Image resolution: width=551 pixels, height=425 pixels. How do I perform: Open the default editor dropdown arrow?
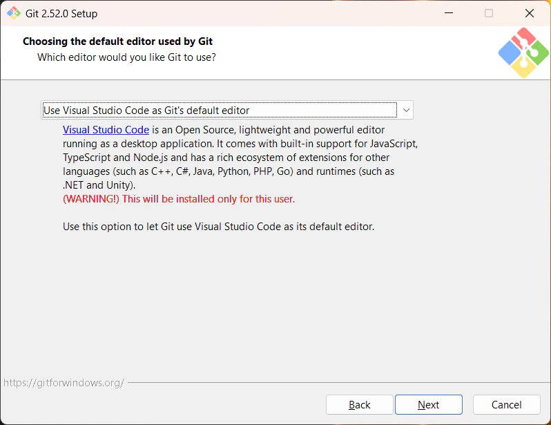(x=406, y=110)
